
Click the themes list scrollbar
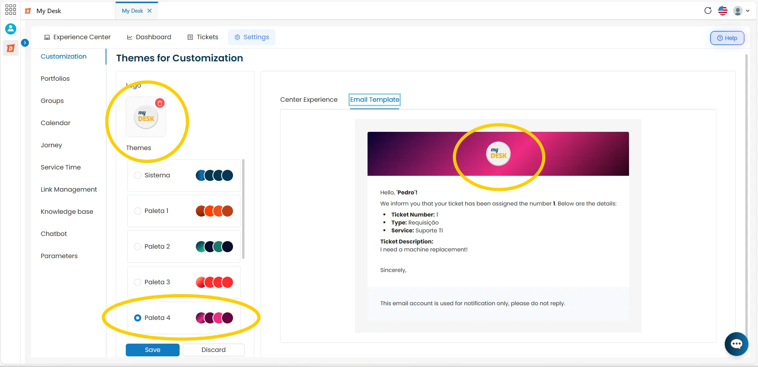tap(243, 209)
